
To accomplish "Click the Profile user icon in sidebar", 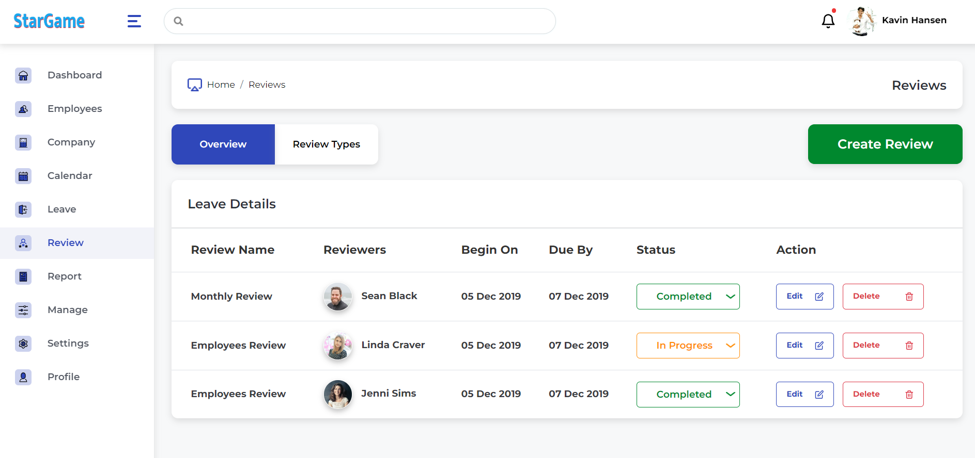I will click(23, 378).
